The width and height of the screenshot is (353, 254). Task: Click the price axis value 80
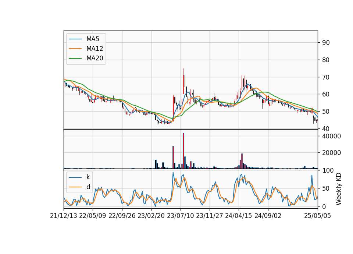326,60
